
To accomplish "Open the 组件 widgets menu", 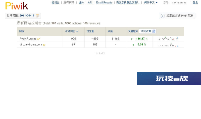I will (81, 2).
